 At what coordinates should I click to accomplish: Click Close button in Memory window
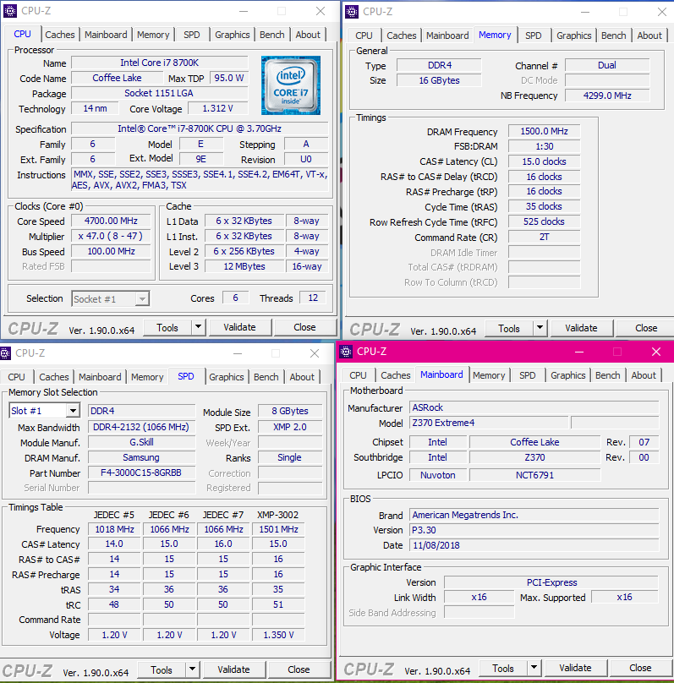(x=646, y=328)
